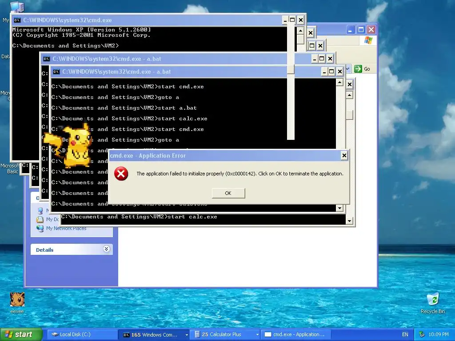Click the Pikachu sprite on screen
The width and height of the screenshot is (455, 341).
point(69,146)
